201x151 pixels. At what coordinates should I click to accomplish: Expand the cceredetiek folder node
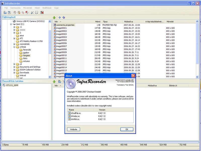[14, 44]
